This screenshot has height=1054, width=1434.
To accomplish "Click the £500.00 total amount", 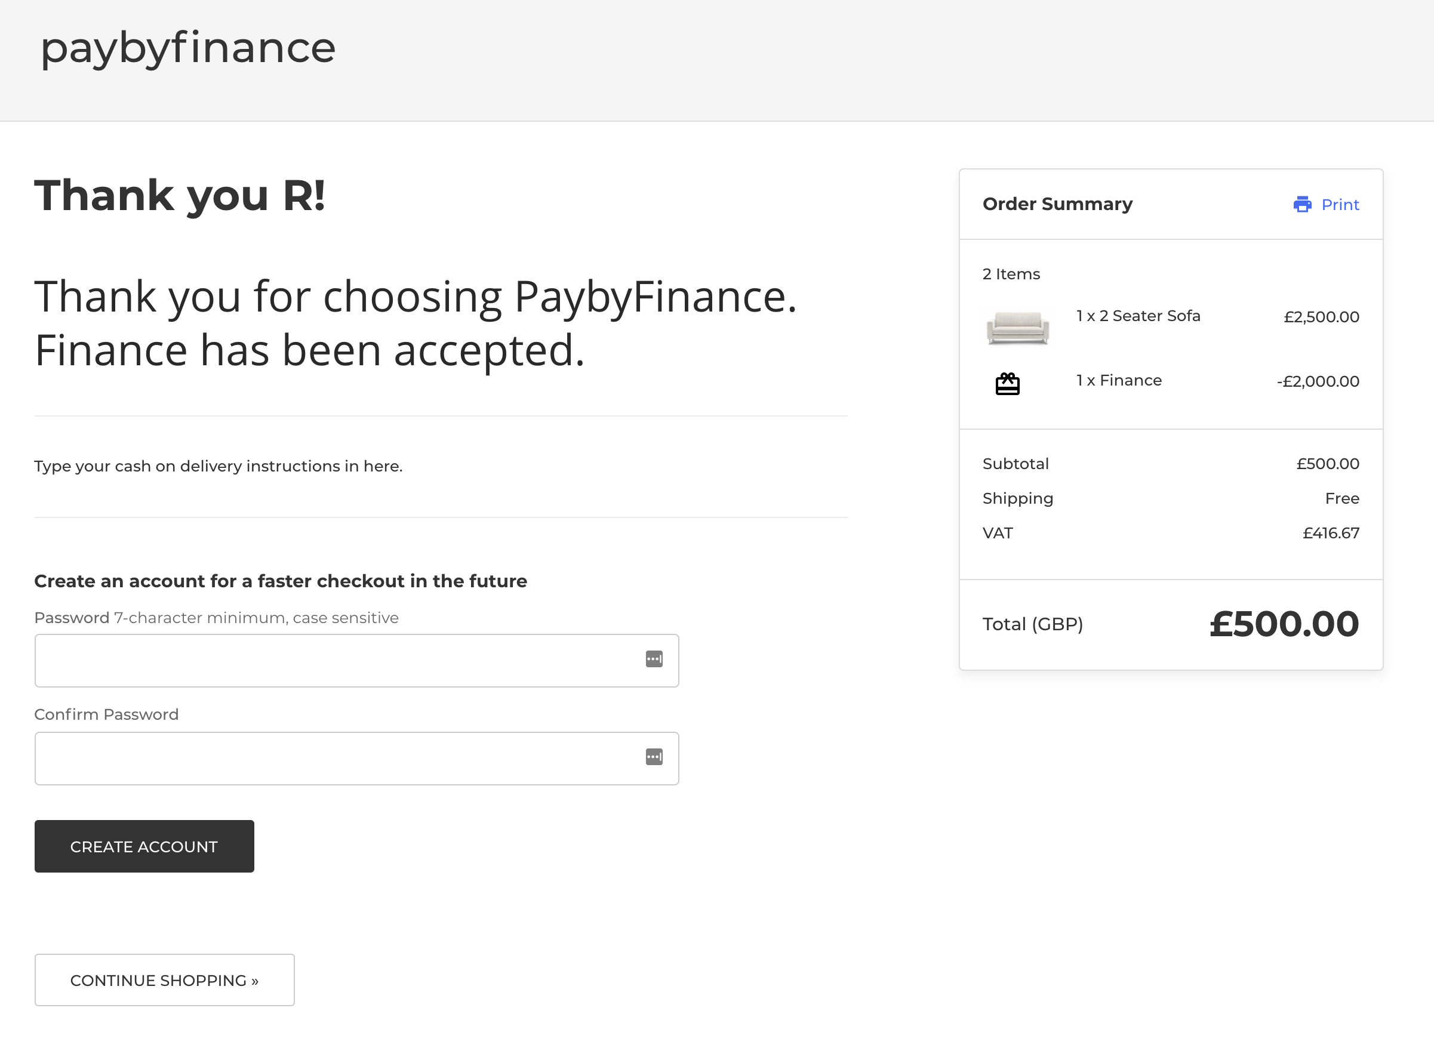I will (x=1284, y=623).
